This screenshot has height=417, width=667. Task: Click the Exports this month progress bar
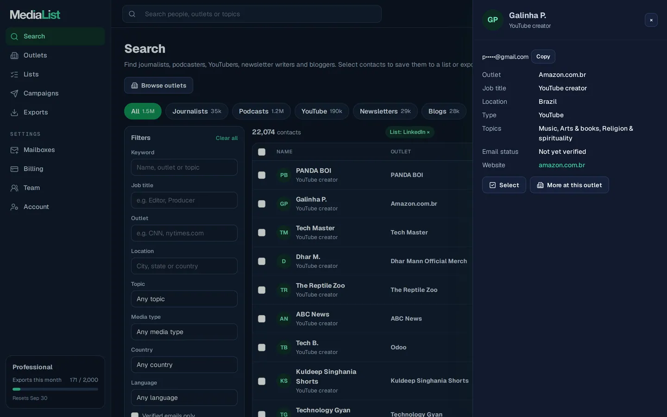55,389
